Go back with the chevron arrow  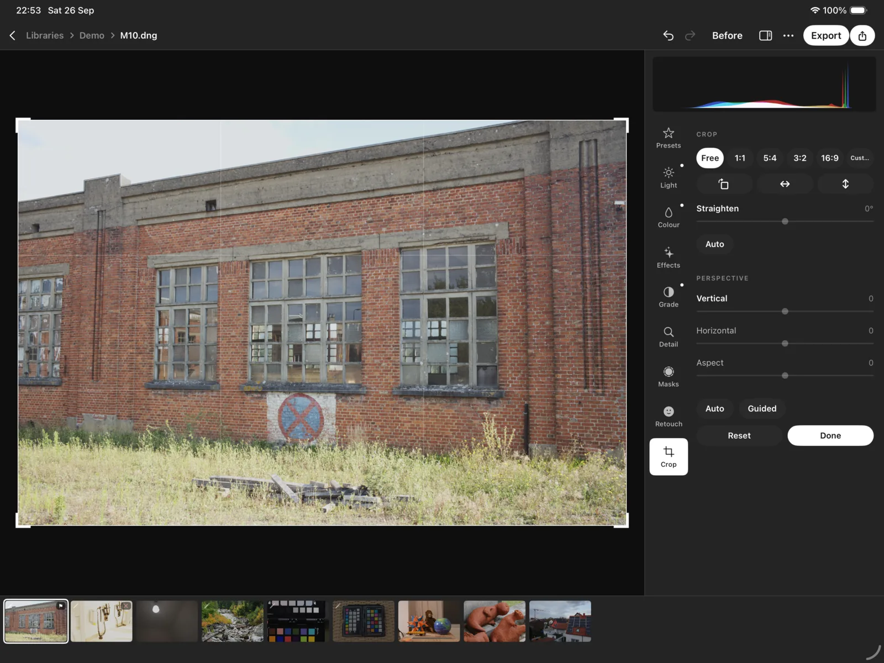coord(12,35)
